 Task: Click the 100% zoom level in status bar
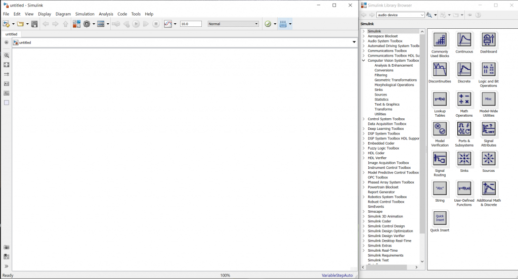click(x=225, y=275)
